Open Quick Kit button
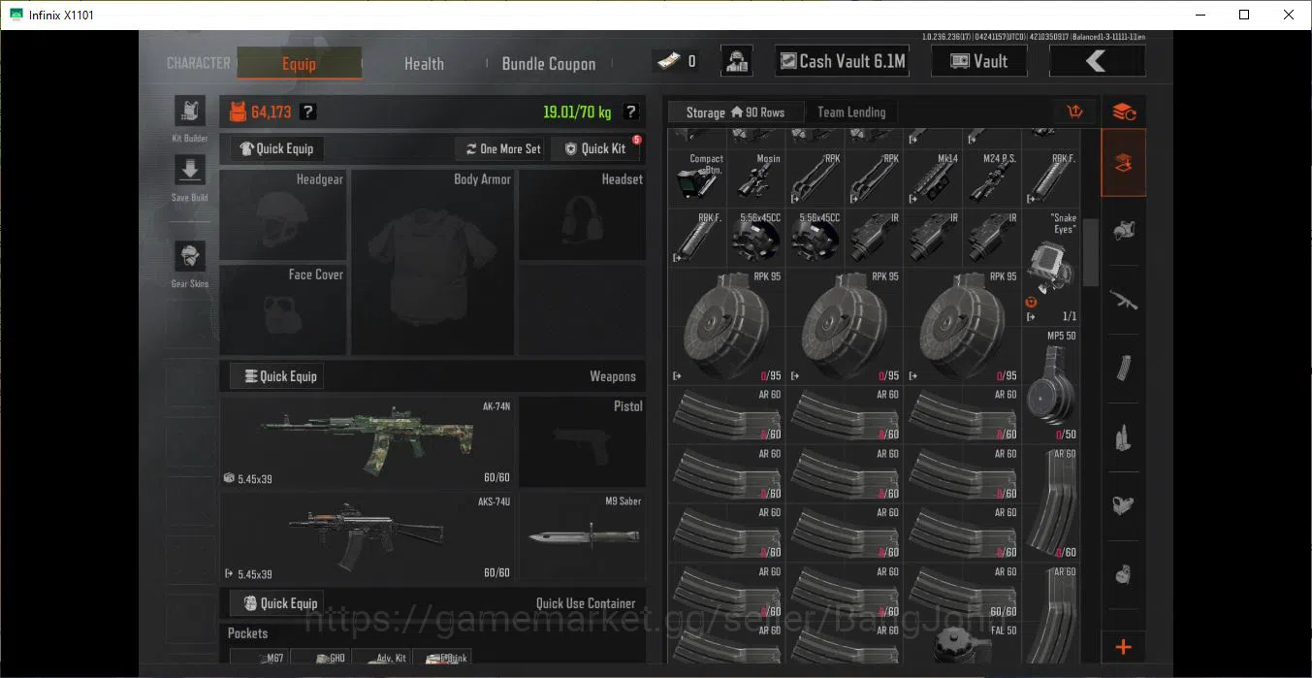 [x=596, y=148]
